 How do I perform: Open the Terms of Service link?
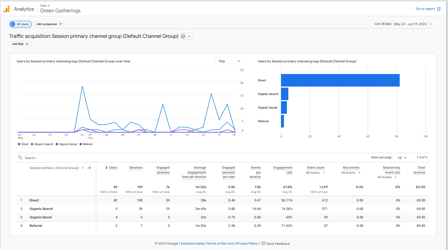(x=220, y=243)
